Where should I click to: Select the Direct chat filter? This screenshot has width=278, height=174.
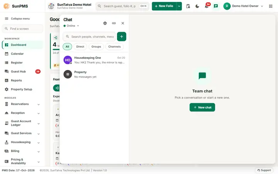(x=80, y=46)
